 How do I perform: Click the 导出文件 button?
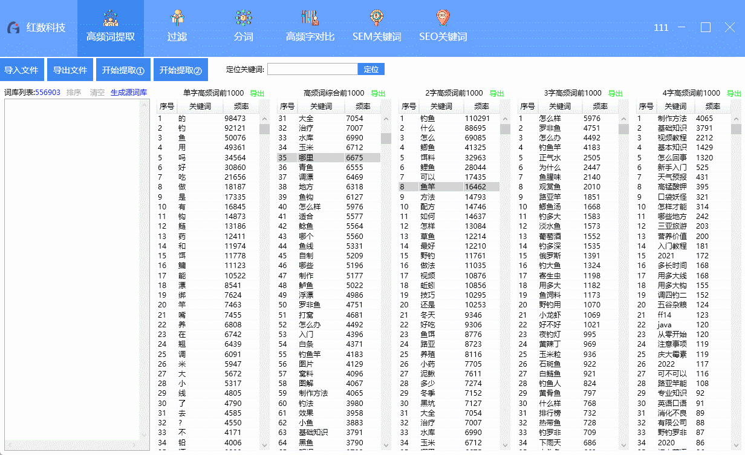point(70,69)
